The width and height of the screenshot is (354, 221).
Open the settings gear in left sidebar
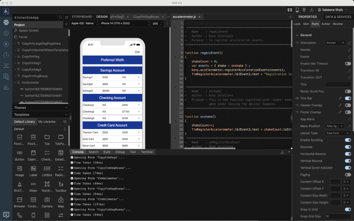click(6, 33)
